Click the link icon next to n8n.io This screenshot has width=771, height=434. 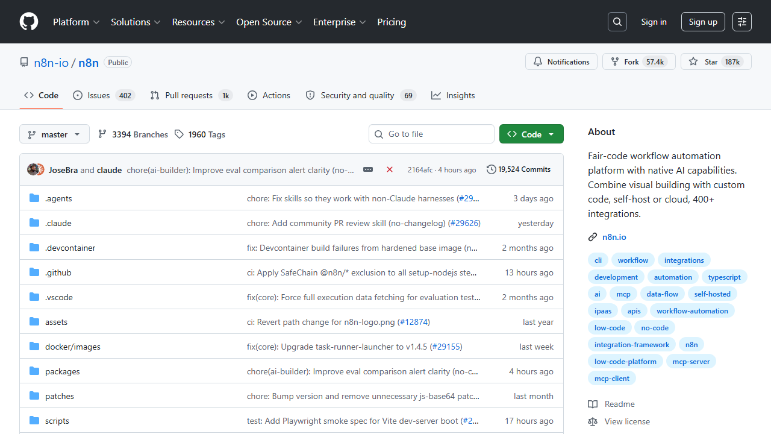pos(593,237)
